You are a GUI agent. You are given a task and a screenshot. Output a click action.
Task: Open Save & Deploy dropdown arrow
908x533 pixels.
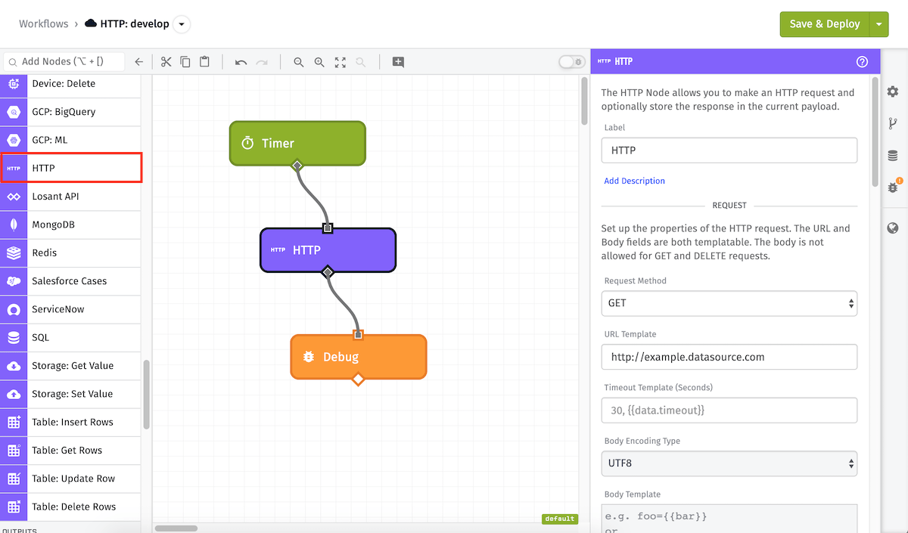click(878, 24)
